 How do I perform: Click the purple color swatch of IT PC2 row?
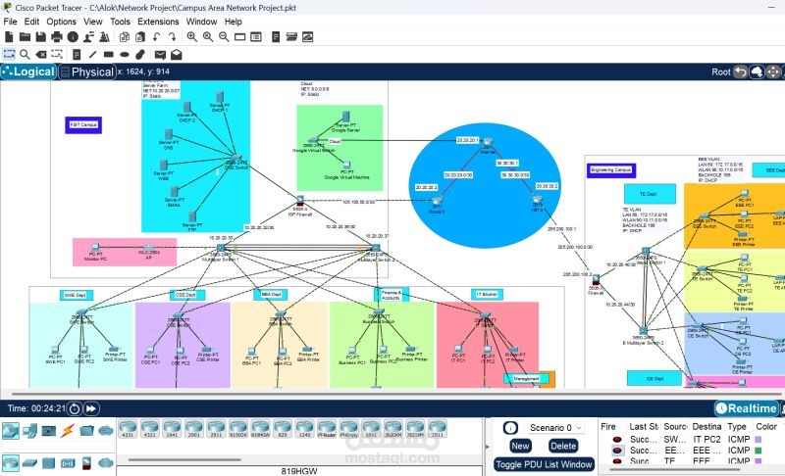click(758, 440)
